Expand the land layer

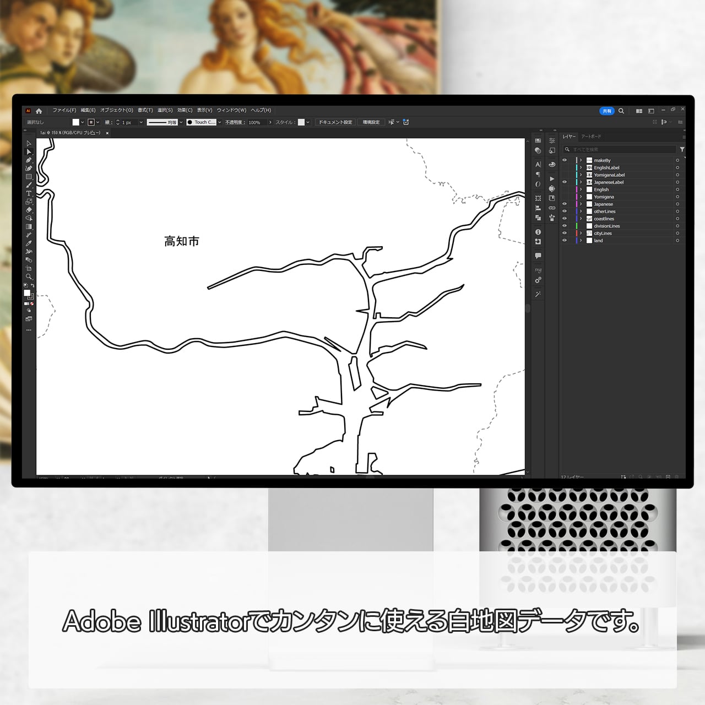(581, 241)
